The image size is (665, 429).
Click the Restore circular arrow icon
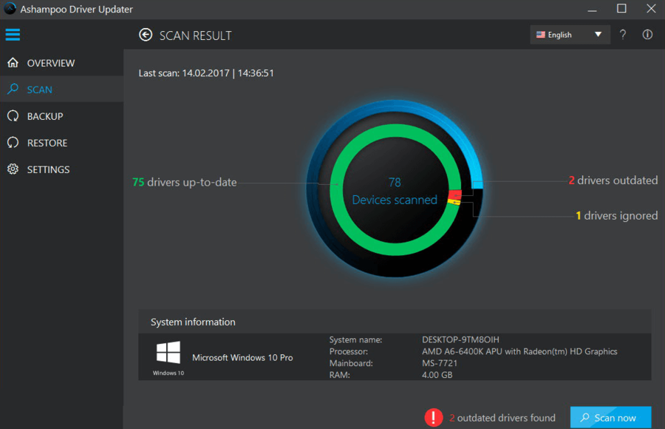pos(13,143)
